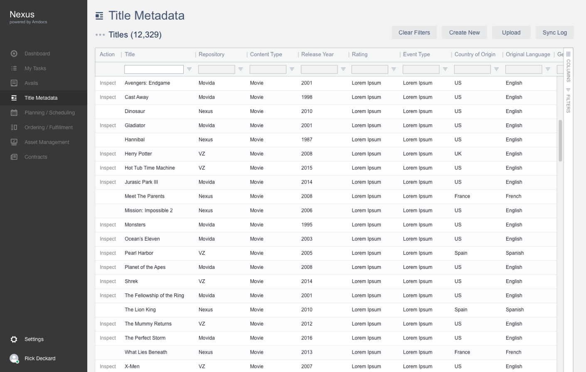Click the Title filter text field
586x372 pixels.
tap(154, 69)
